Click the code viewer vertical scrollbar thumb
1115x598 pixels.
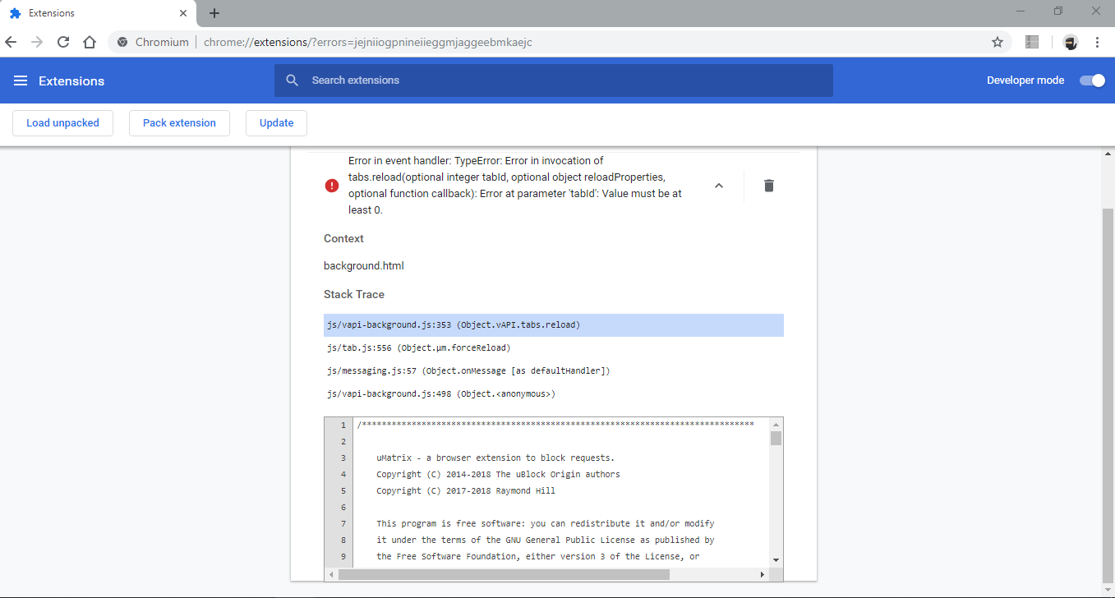pyautogui.click(x=776, y=438)
